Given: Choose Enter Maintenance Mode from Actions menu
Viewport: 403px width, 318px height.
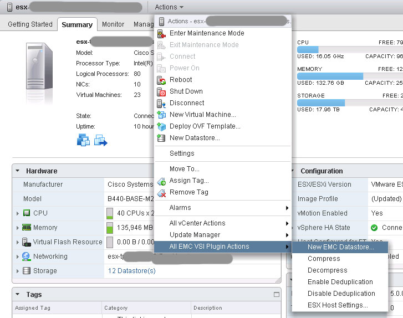Looking at the screenshot, I should tap(223, 33).
